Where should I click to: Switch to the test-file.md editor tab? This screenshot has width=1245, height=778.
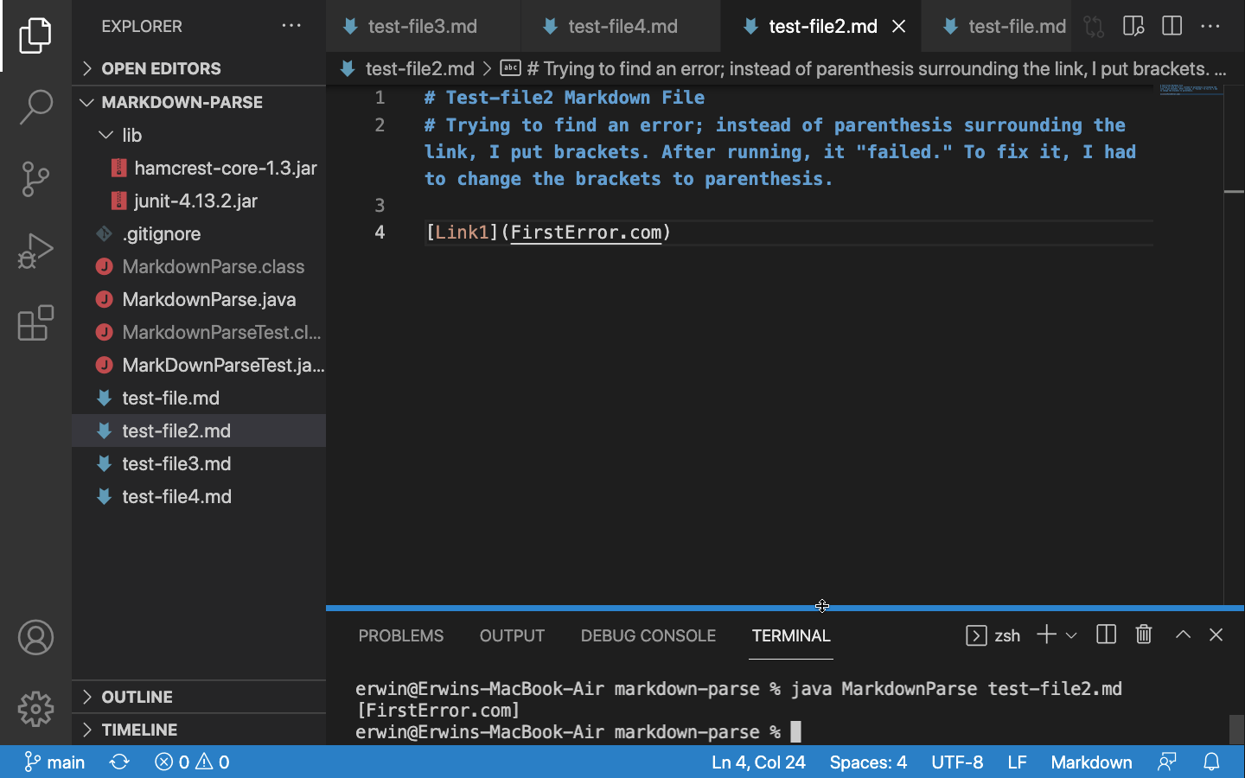click(998, 26)
